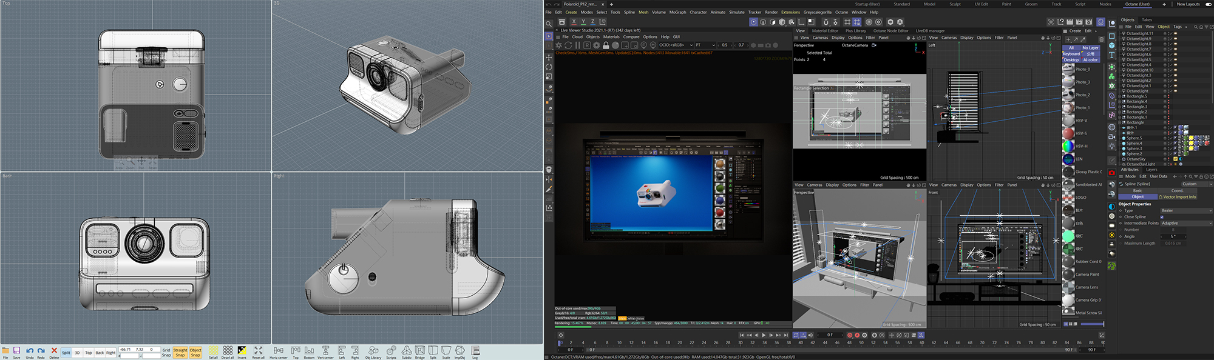This screenshot has width=1214, height=360.
Task: Open the spline Type Bezier dropdown
Action: tap(1186, 211)
